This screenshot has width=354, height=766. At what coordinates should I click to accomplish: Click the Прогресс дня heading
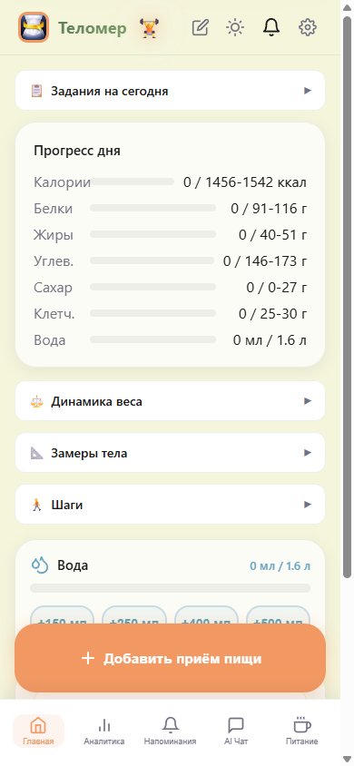coord(77,151)
